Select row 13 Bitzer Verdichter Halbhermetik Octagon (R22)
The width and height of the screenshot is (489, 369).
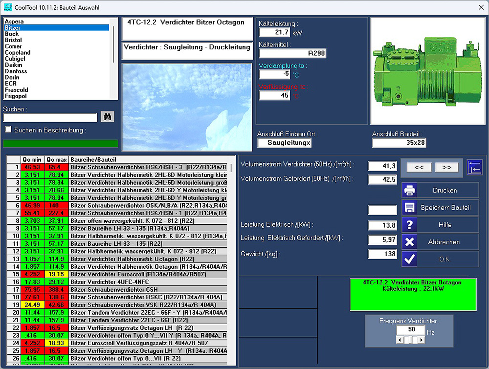click(117, 259)
